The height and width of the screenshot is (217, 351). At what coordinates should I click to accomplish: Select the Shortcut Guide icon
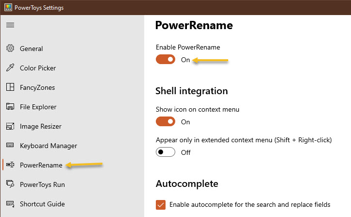[10, 204]
